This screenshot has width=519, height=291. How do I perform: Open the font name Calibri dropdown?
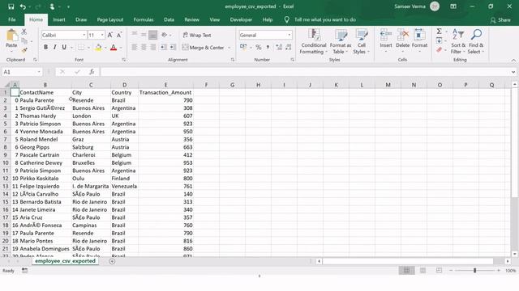pos(84,35)
